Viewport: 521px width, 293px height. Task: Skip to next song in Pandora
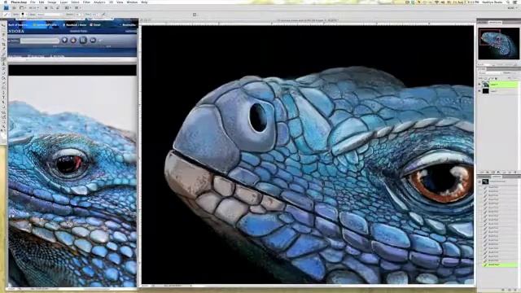(x=93, y=40)
